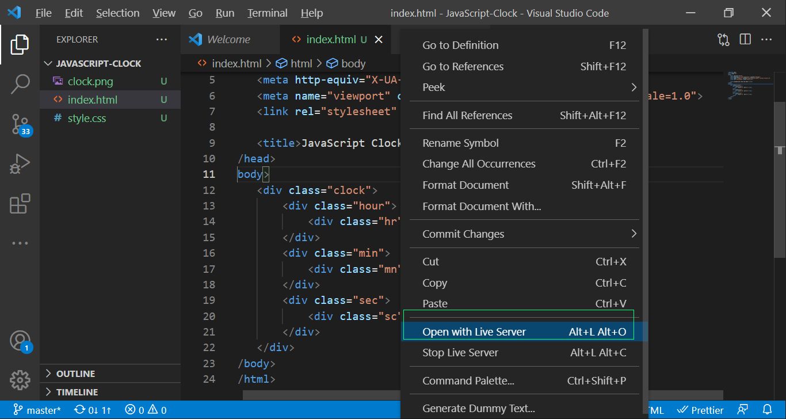Open the Go menu
786x419 pixels.
(196, 13)
